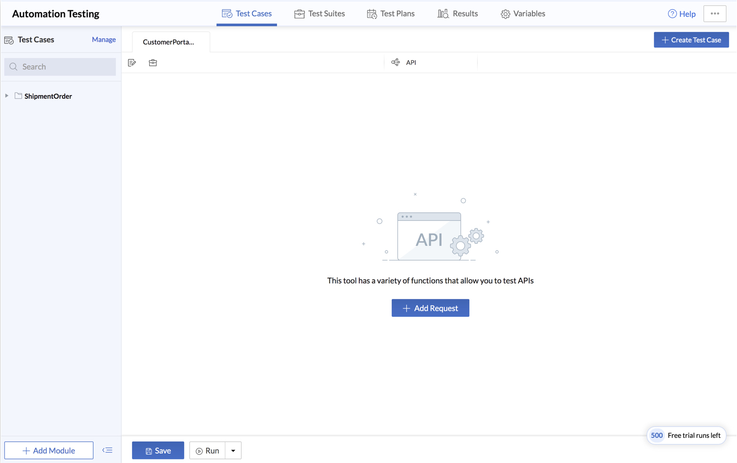Click the Test Cases checklist icon in top nav

[x=227, y=14]
